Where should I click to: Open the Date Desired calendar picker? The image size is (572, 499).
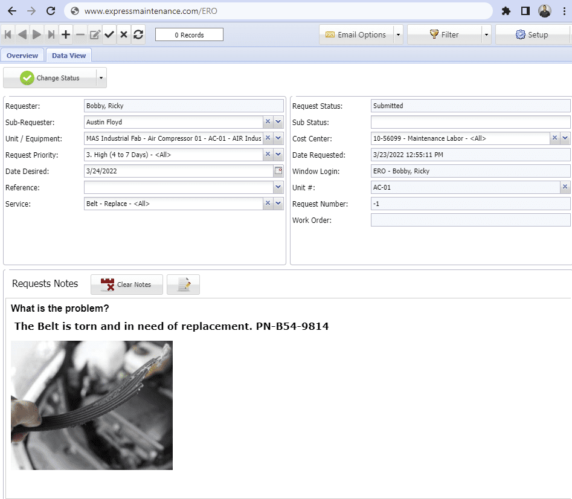[278, 171]
